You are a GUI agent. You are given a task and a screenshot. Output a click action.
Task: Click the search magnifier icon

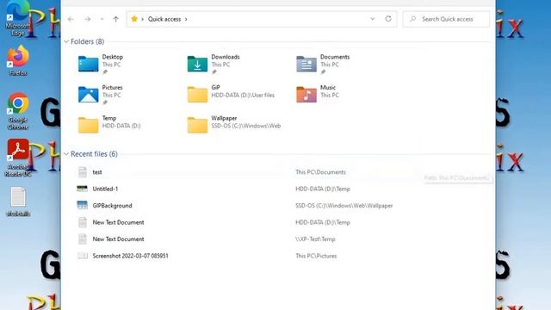click(x=413, y=19)
